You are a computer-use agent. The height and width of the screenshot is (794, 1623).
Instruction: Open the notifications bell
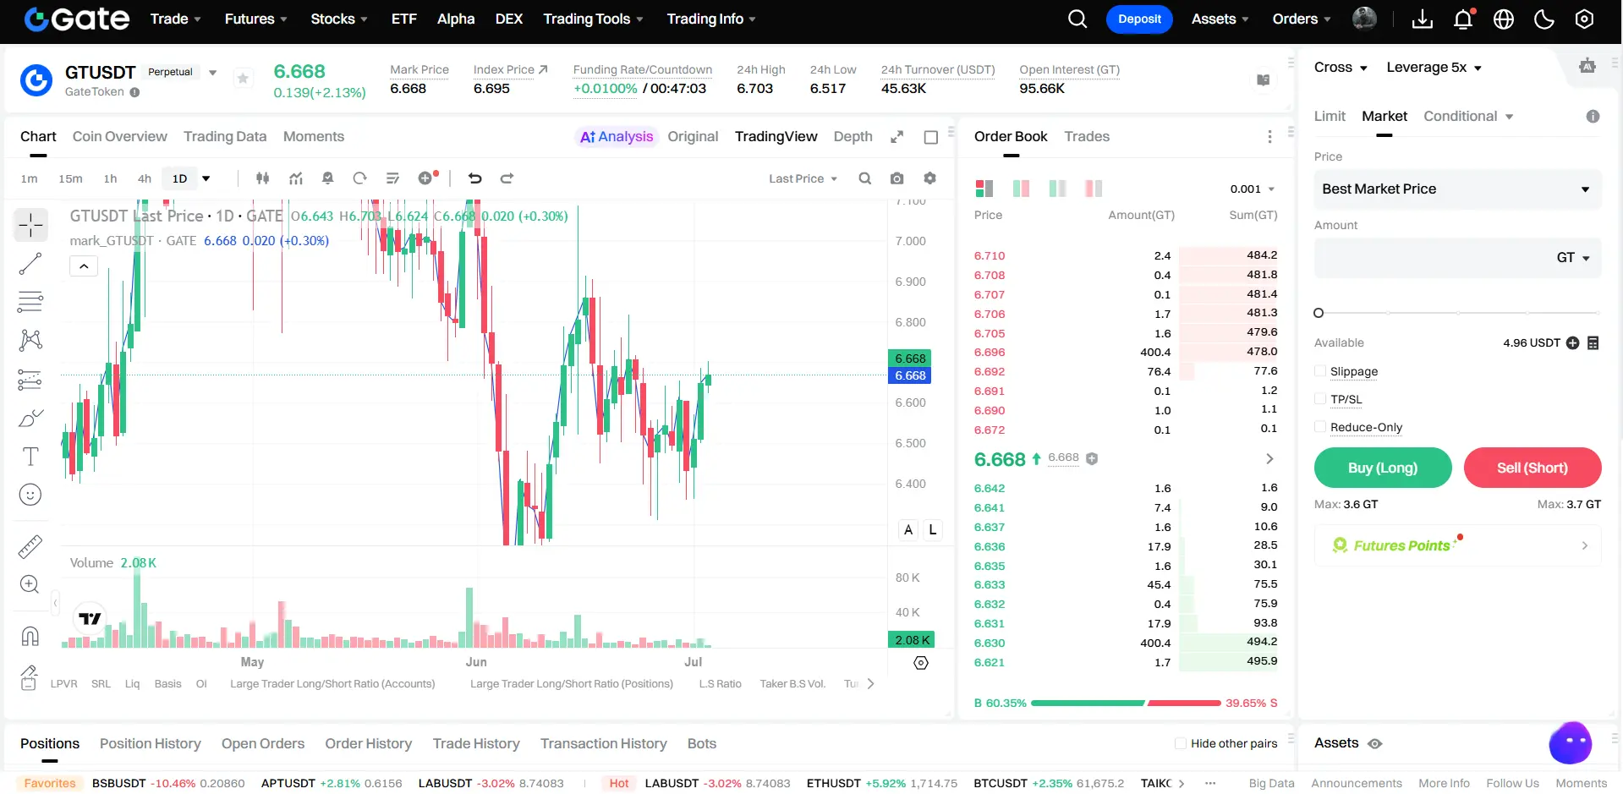(x=1463, y=19)
